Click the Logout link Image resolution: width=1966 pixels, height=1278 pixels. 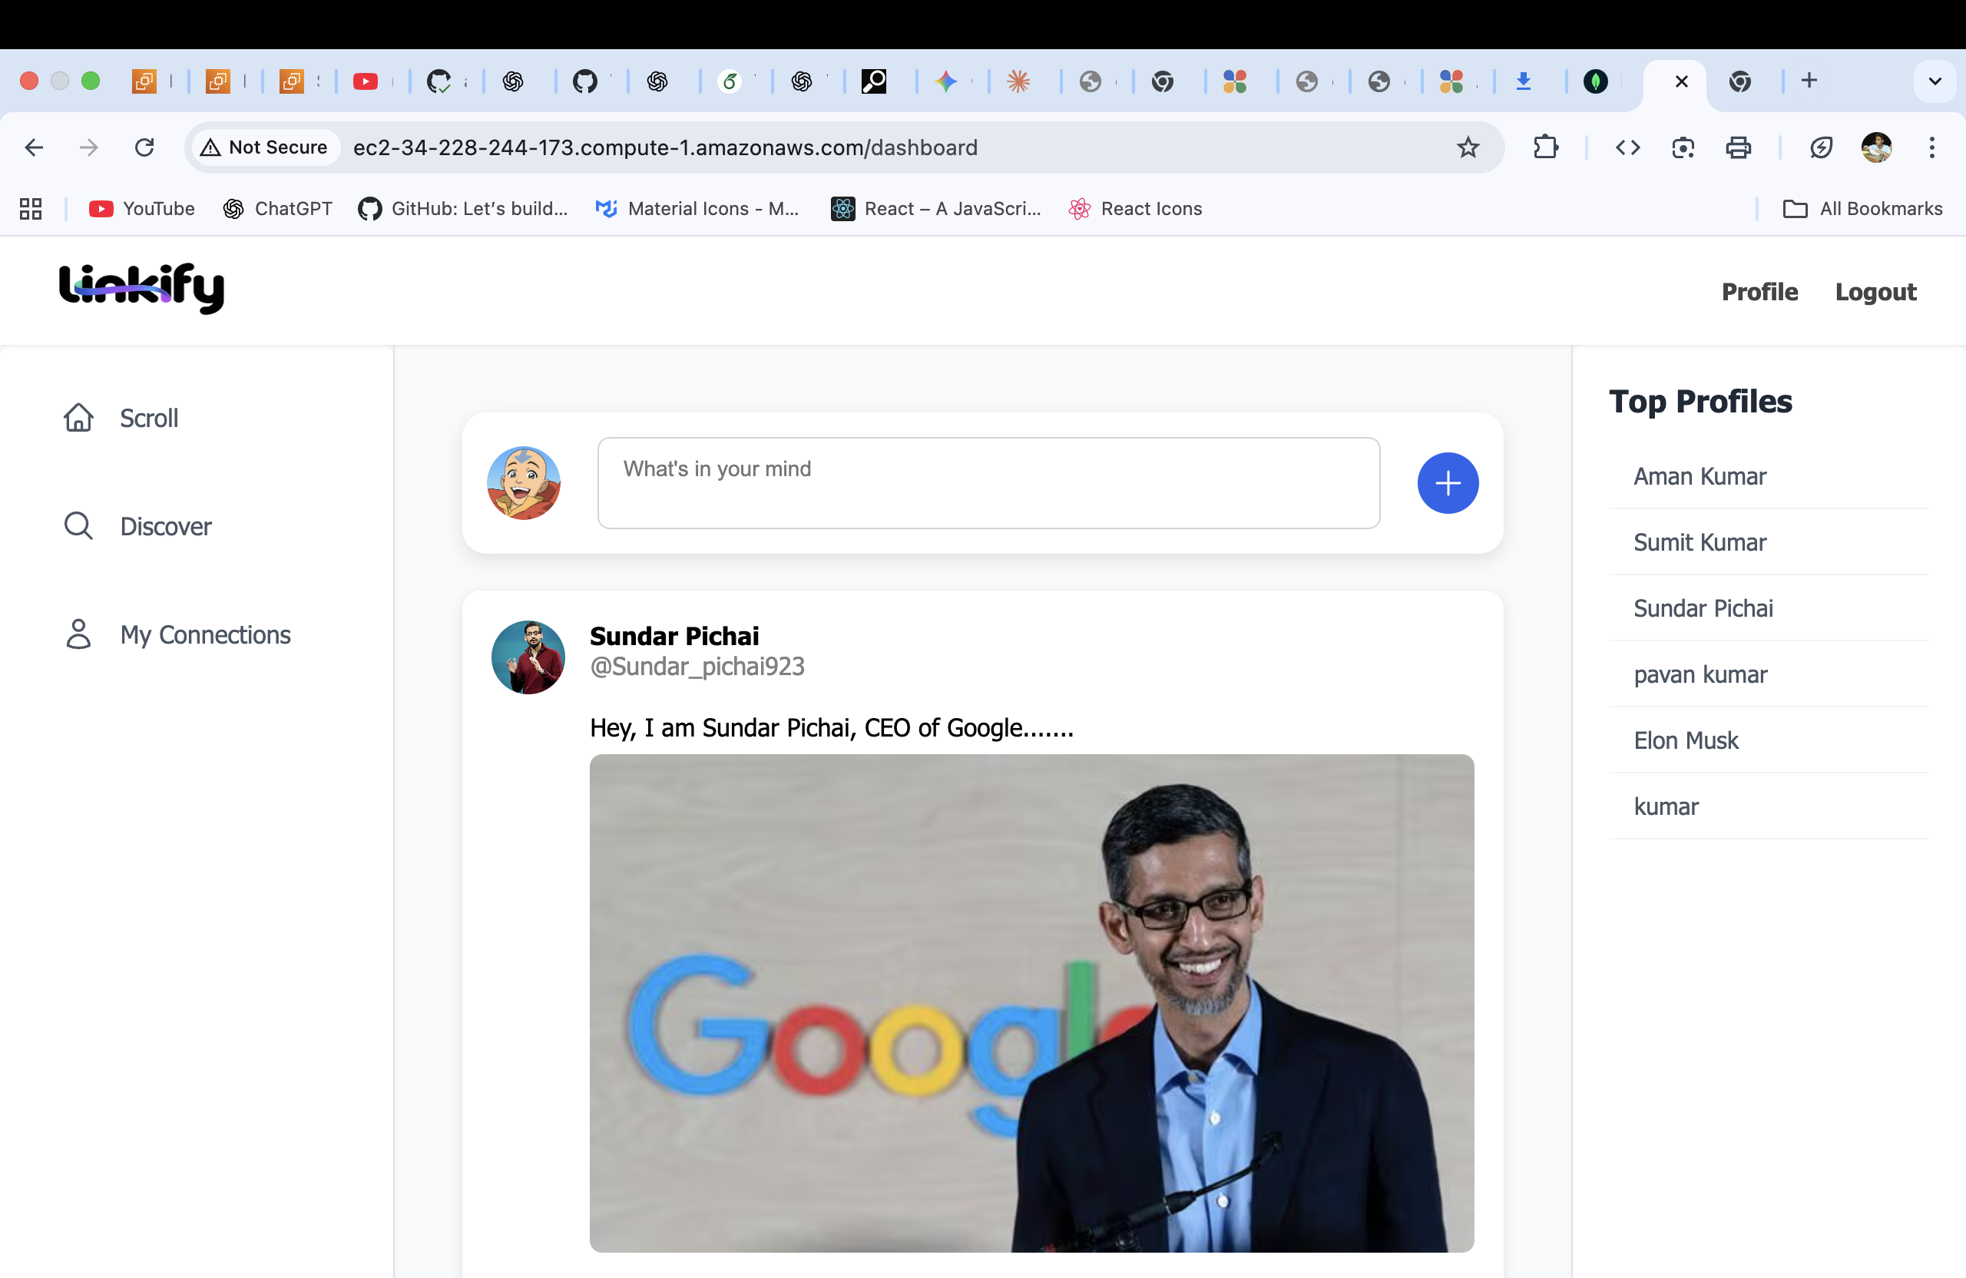1875,292
